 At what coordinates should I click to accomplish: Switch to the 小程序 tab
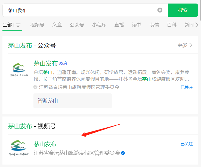point(99,25)
